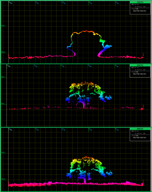
Task: Pick the orange crest of the smooth canopy outline
Action: [86, 31]
